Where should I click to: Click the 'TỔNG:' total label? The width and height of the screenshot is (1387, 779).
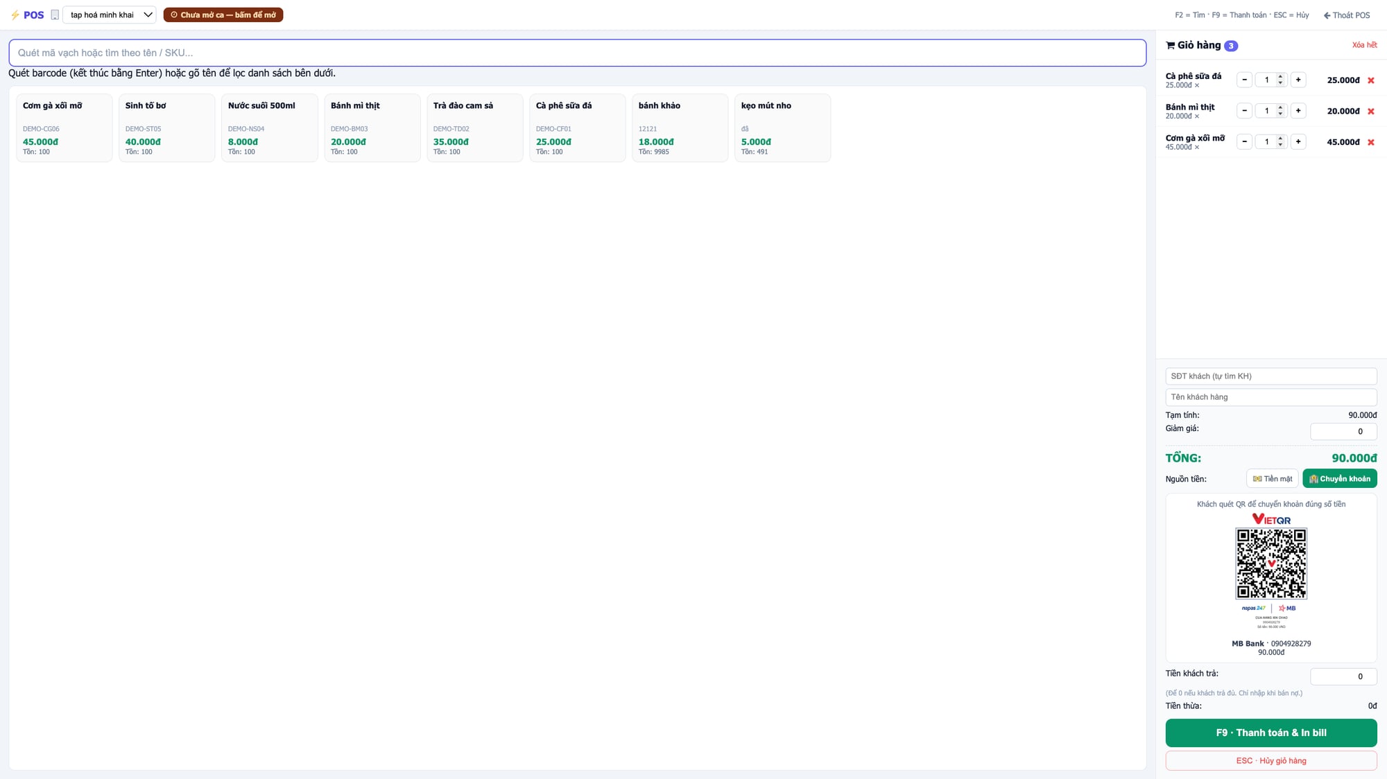(x=1183, y=458)
